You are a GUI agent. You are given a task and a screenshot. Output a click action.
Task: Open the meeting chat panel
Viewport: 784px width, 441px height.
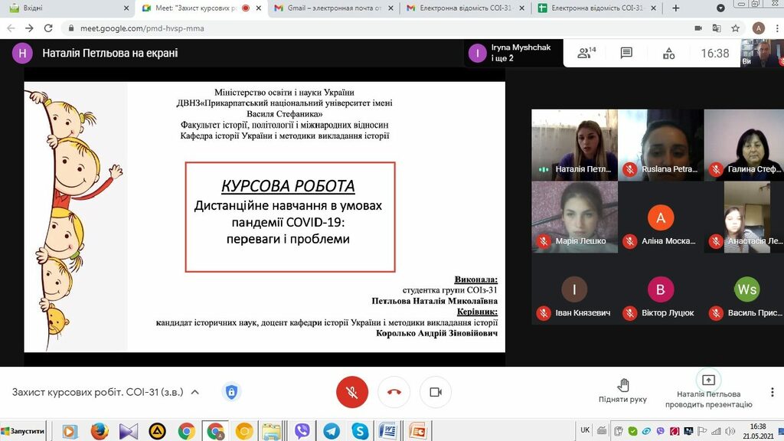coord(626,53)
